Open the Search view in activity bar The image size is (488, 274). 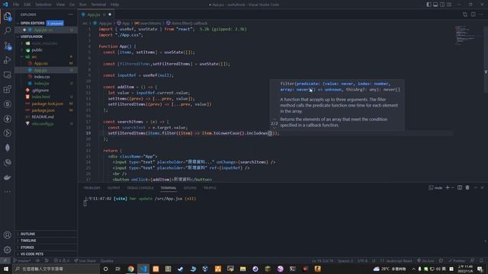(7, 30)
